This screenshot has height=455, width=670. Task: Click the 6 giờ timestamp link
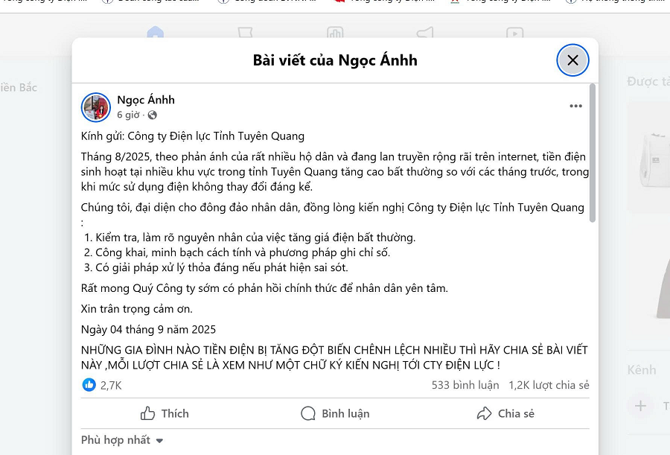tap(128, 115)
